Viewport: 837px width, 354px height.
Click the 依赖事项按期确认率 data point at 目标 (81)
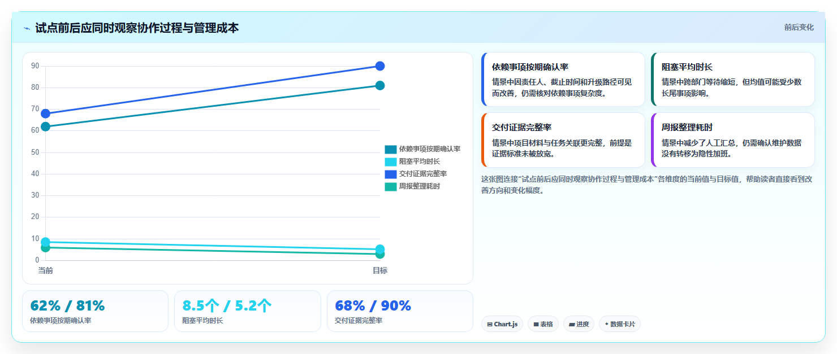pyautogui.click(x=380, y=85)
